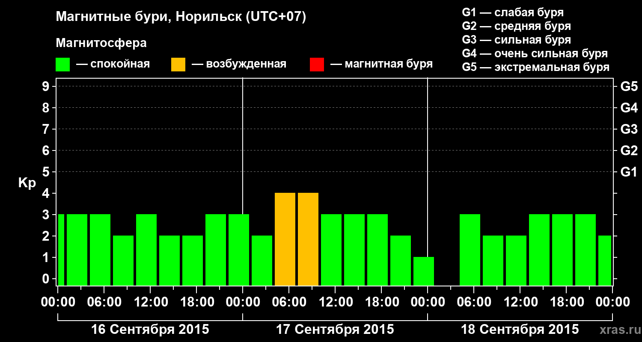Click the 'Магнитосфера' heading
642x342 pixels.
[101, 43]
